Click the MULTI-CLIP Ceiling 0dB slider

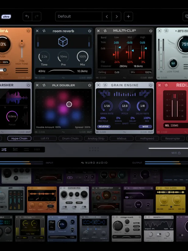108,72
